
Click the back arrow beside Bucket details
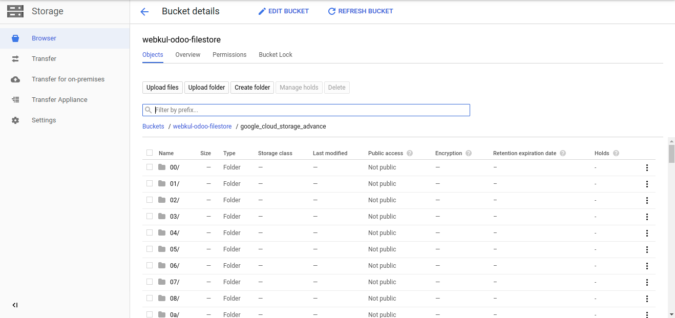click(x=144, y=11)
